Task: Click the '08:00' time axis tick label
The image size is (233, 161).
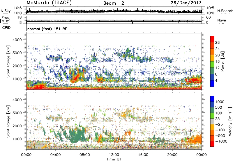Action: [x=85, y=155]
